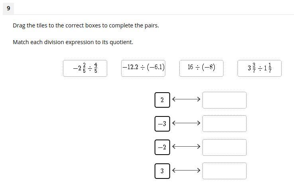Click the 'Match each division expression' prompt
294x188 pixels.
[x=73, y=42]
